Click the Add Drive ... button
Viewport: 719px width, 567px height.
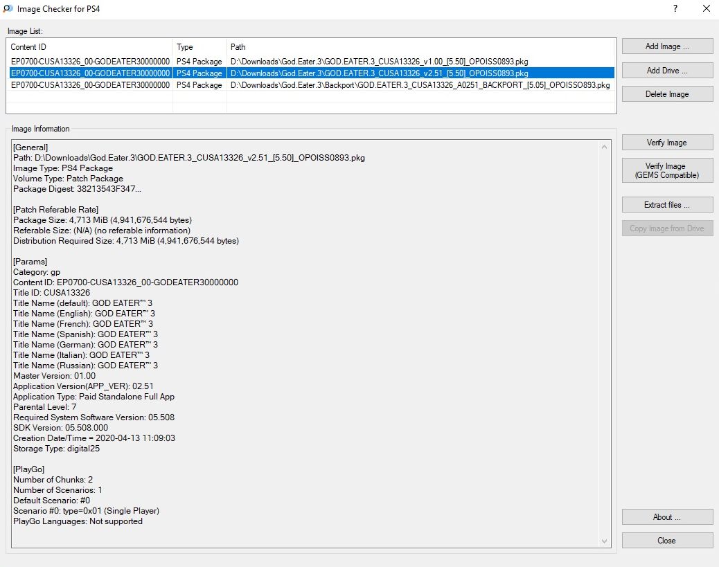point(667,71)
